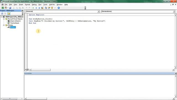Click inside the Immediate window input area
This screenshot has height=100, width=177.
click(99, 86)
